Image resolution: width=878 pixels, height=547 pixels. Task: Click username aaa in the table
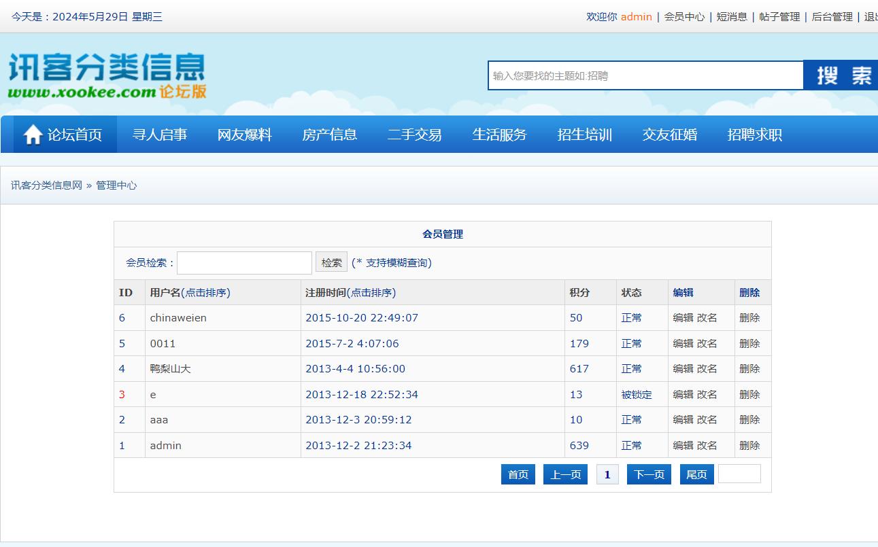[x=159, y=420]
